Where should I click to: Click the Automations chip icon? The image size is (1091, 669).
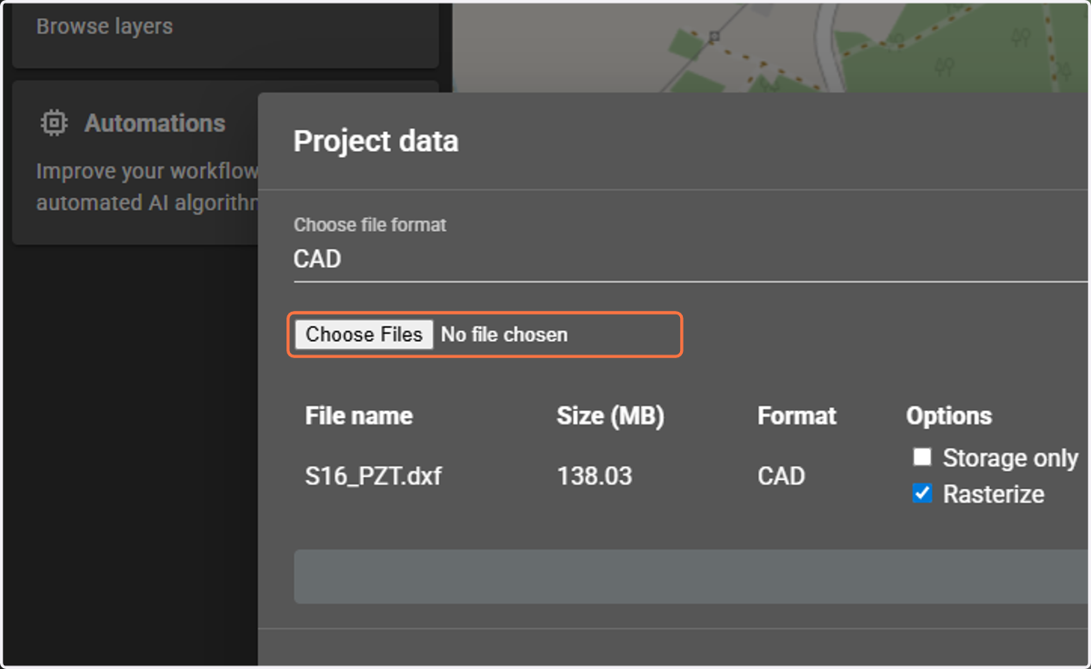[x=55, y=123]
